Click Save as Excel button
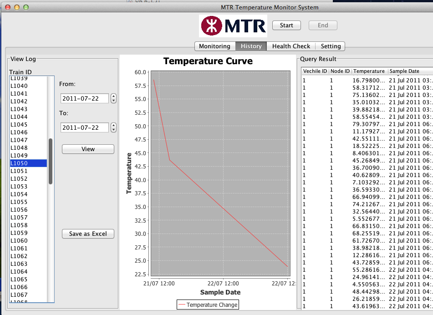 click(88, 234)
